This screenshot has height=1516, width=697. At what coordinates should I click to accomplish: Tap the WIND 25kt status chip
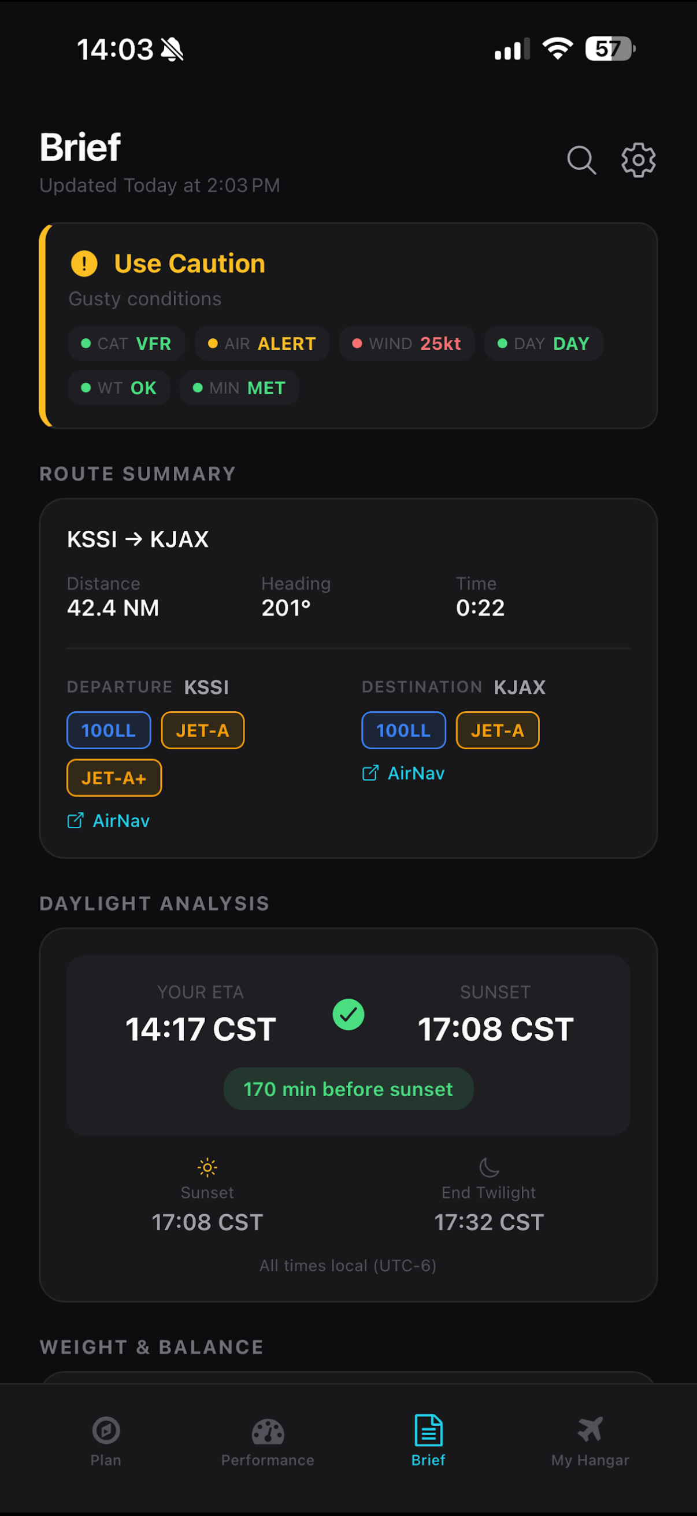pos(406,343)
